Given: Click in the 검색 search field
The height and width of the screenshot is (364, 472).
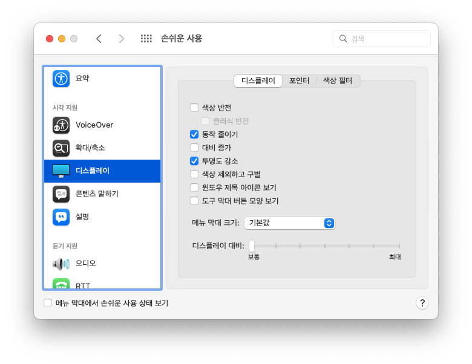Looking at the screenshot, I should 382,39.
